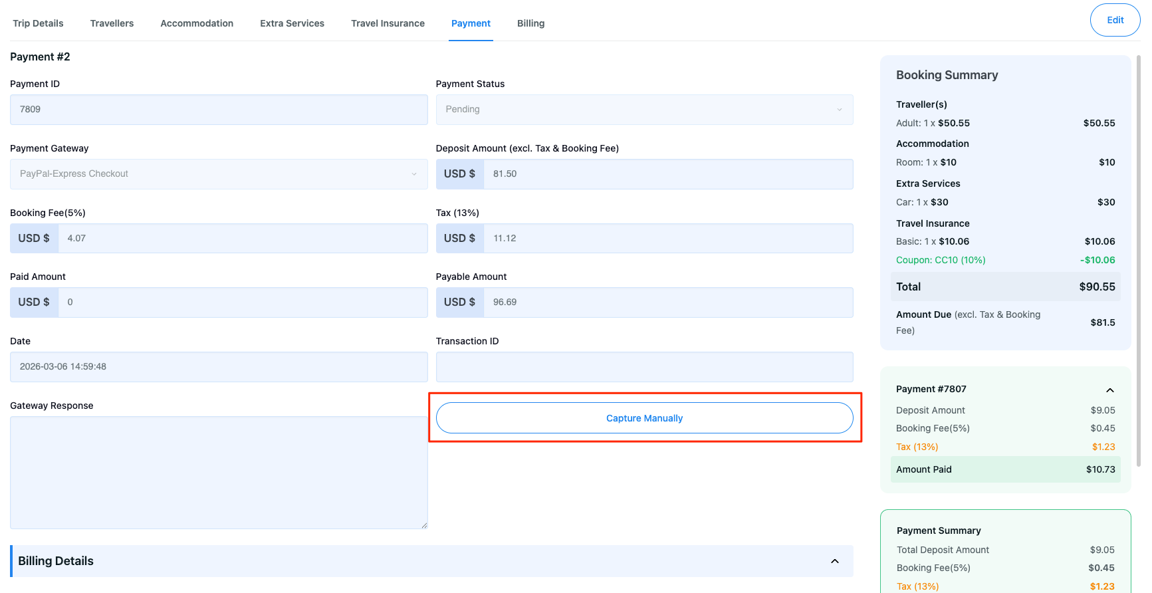1152x593 pixels.
Task: Open the Payment Gateway dropdown
Action: (218, 174)
